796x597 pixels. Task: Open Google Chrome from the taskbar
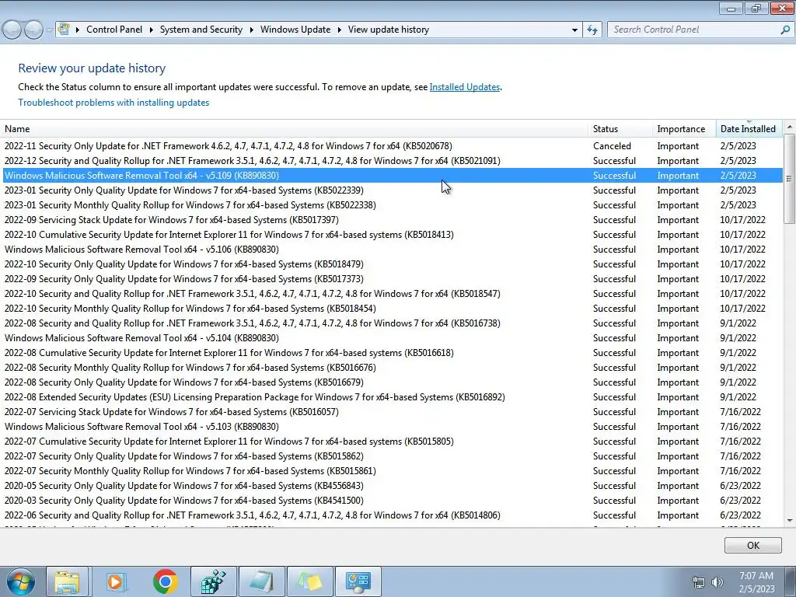point(165,581)
